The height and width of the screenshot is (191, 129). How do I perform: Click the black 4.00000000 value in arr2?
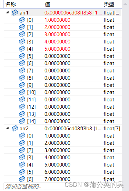coord(57,157)
